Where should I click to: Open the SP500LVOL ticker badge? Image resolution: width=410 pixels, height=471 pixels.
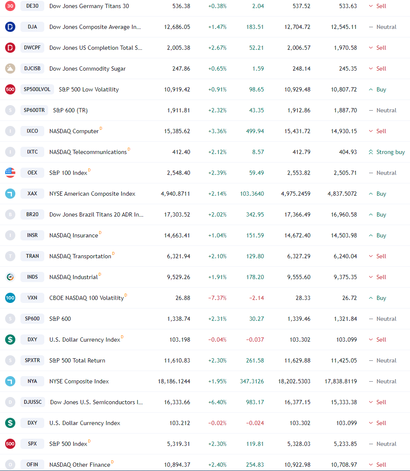tap(37, 89)
